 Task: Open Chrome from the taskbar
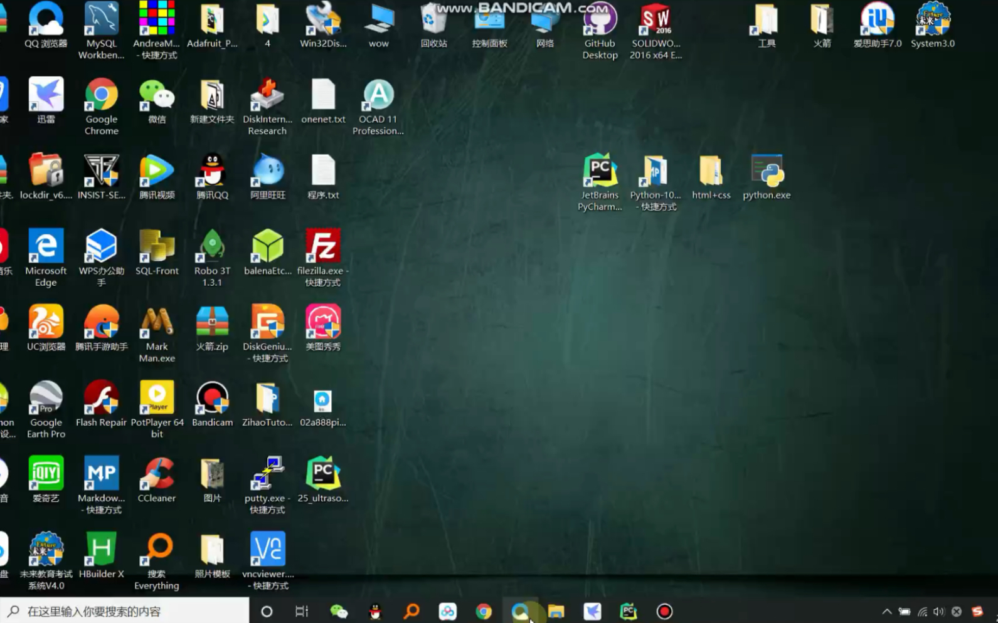coord(484,611)
